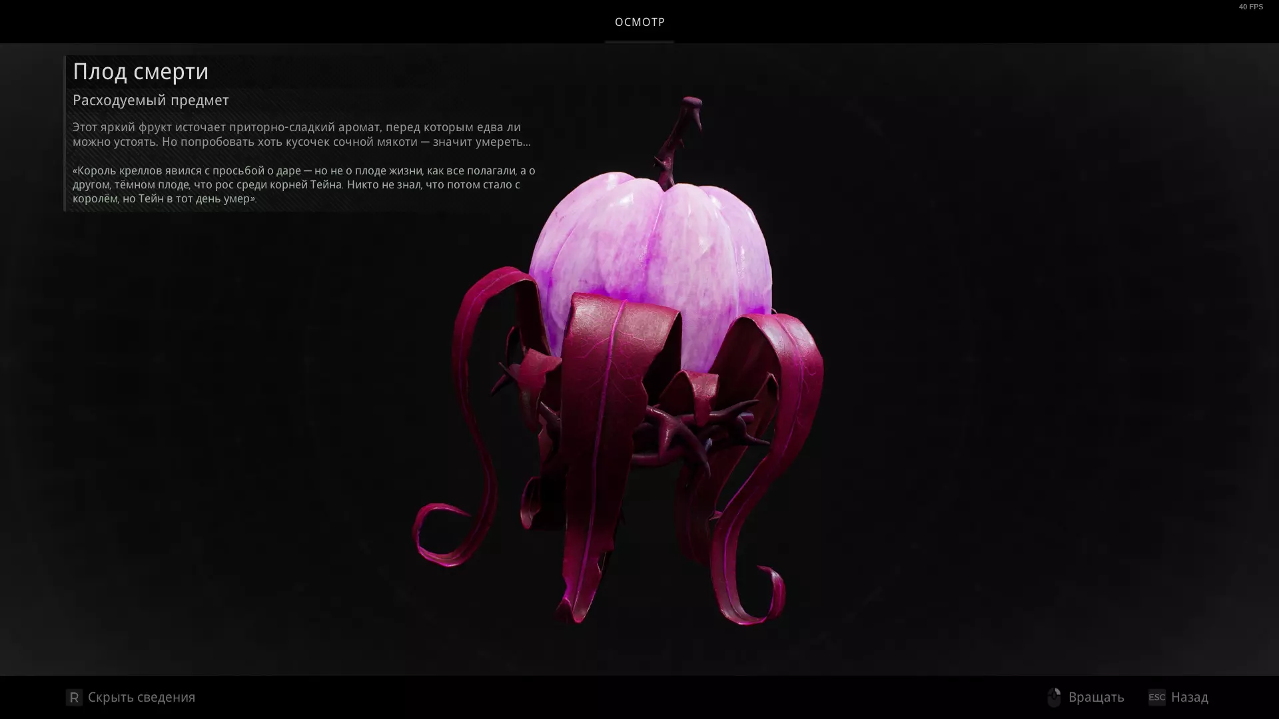The image size is (1279, 719).
Task: Click the Расходуемый предмет subtitle
Action: [151, 100]
